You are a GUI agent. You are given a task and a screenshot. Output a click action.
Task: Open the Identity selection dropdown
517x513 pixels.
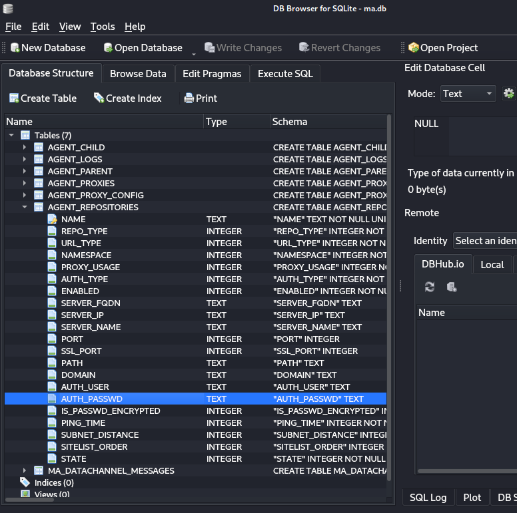click(485, 241)
